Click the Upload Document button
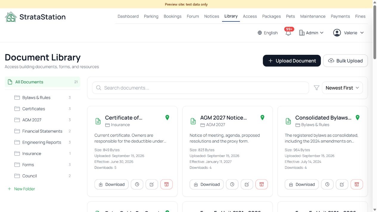Viewport: 377px width, 212px height. click(292, 61)
